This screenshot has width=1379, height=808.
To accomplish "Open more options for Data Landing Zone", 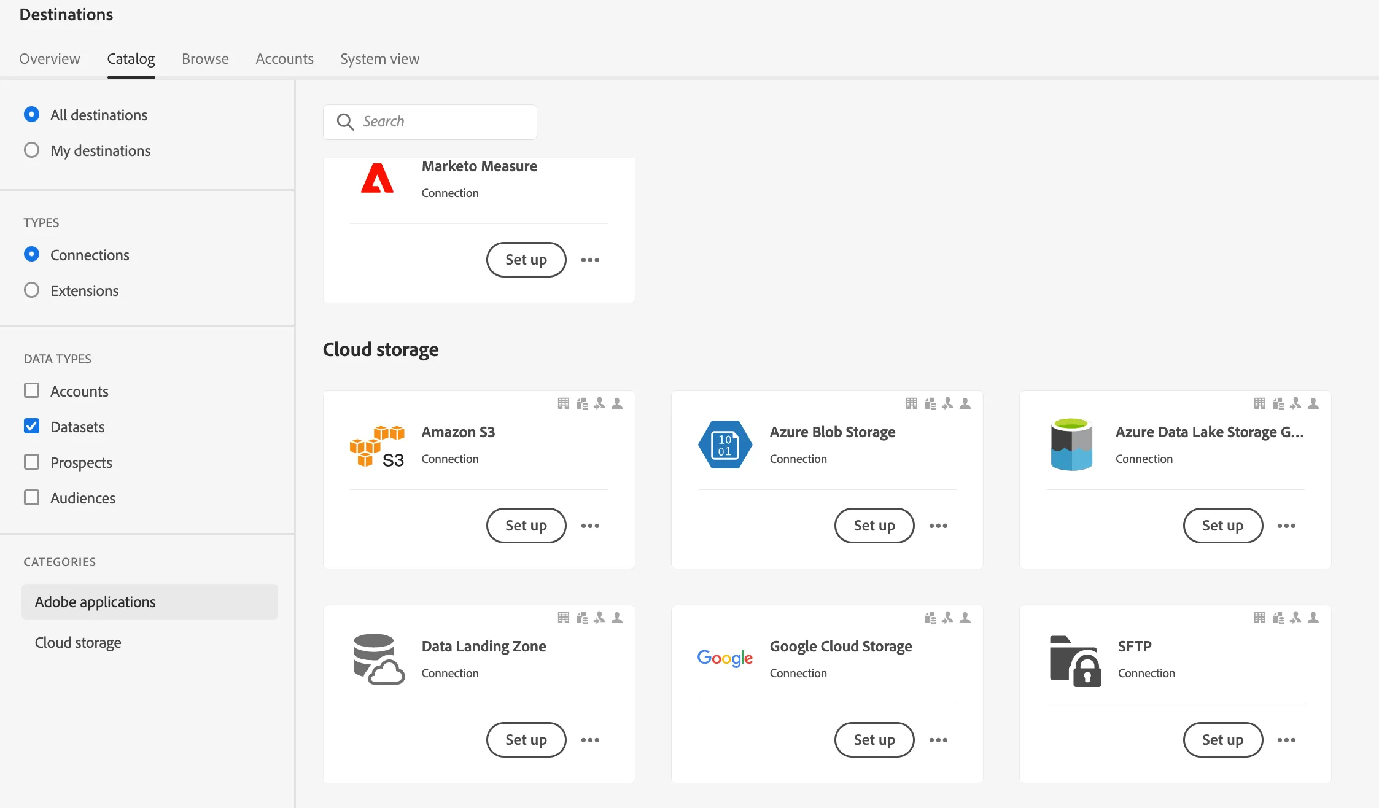I will pos(590,740).
